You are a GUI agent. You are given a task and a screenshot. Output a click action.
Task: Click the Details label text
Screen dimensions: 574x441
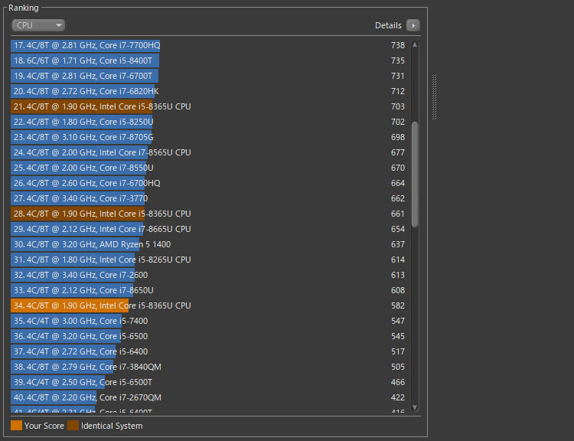point(388,25)
